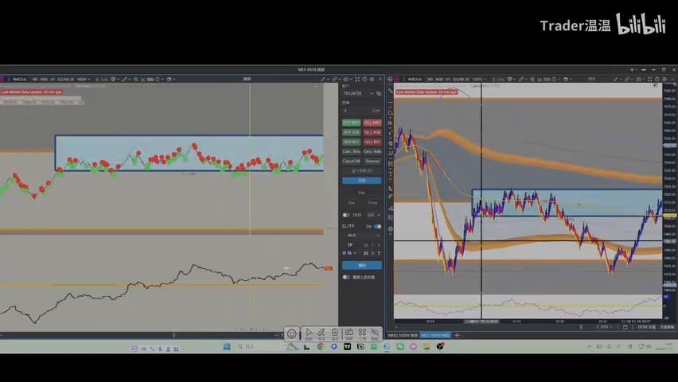Click symbol field on left chart toolbar
This screenshot has height=382, width=678.
(x=19, y=80)
